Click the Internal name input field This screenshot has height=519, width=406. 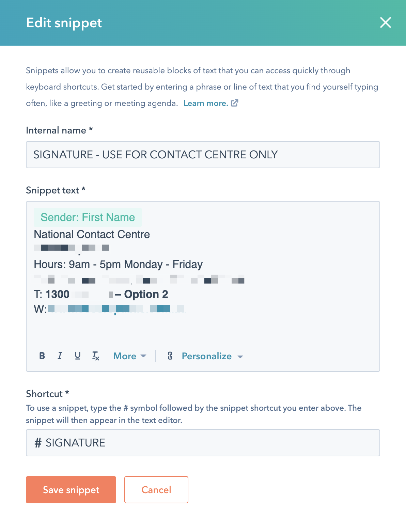[203, 155]
